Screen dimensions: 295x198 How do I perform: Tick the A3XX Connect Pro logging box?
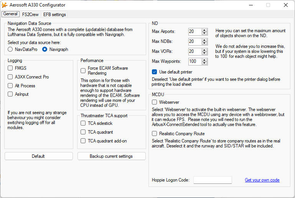coord(10,77)
